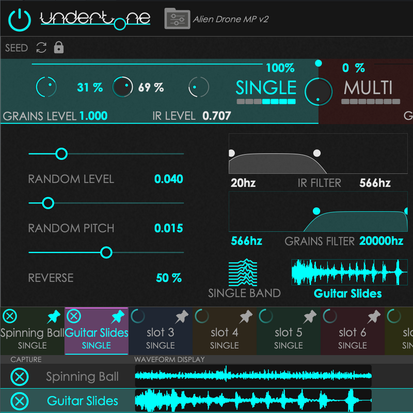Viewport: 413px width, 413px height.
Task: Click the knob left of 69 %
Action: 123,87
